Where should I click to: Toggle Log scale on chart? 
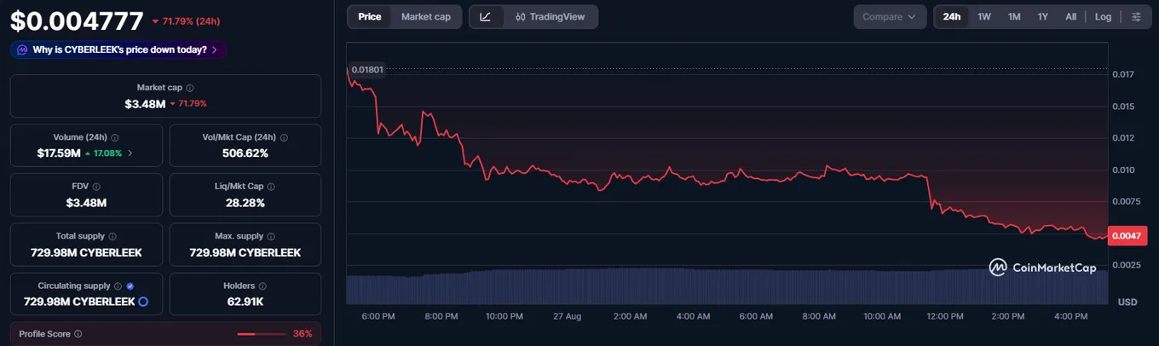pyautogui.click(x=1103, y=17)
